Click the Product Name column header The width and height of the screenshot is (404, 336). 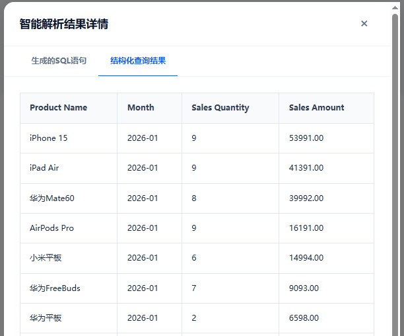(x=69, y=108)
